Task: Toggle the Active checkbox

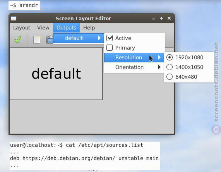Action: [x=110, y=38]
